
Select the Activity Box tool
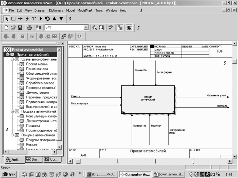13,19
